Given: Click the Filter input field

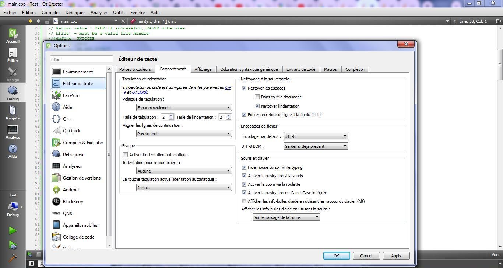Looking at the screenshot, I should (81, 59).
